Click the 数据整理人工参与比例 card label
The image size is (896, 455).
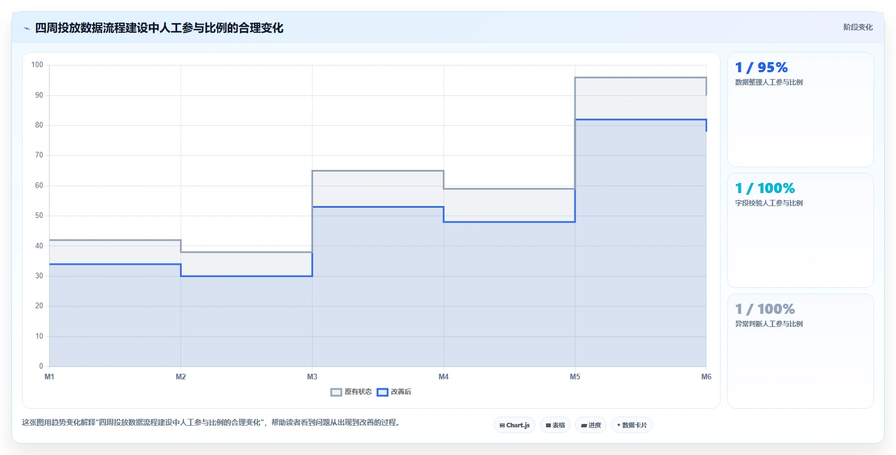tap(768, 82)
